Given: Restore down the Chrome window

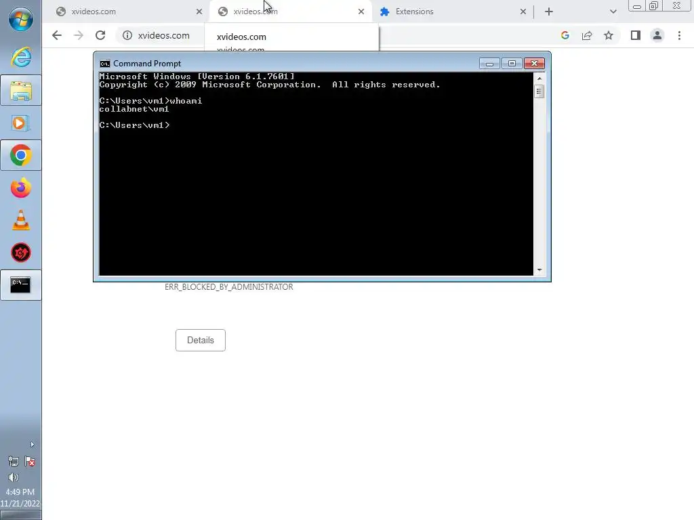Looking at the screenshot, I should point(653,6).
